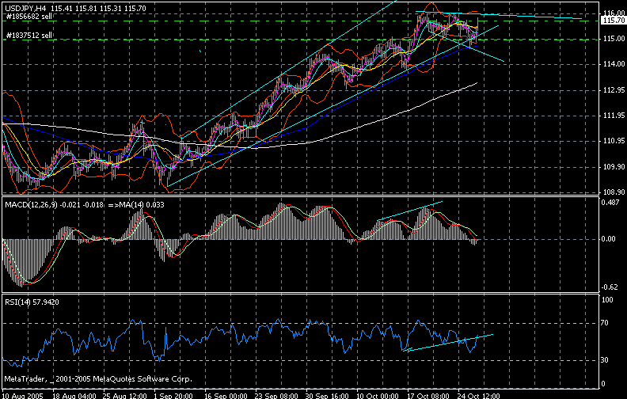Click the 24 Oct 12:00 time label
The height and width of the screenshot is (399, 627).
[x=479, y=396]
